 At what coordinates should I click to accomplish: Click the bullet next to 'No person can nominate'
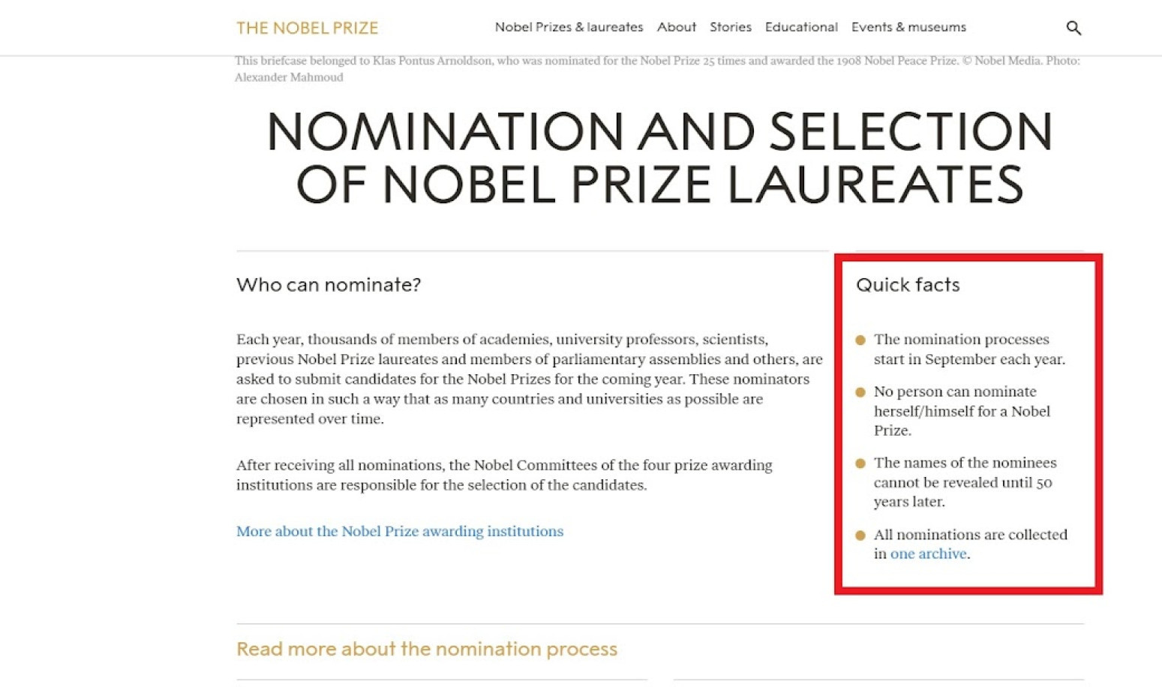pyautogui.click(x=860, y=392)
